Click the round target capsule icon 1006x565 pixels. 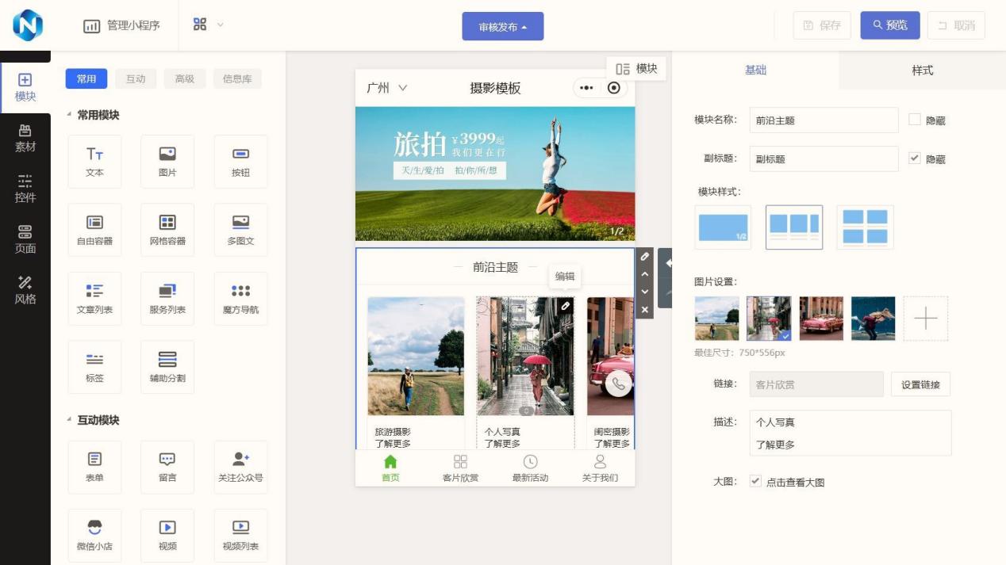tap(613, 88)
